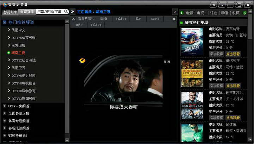Click the 地牢围攻2 movie poster thumbnail
This screenshot has height=144, width=254.
pos(192,105)
